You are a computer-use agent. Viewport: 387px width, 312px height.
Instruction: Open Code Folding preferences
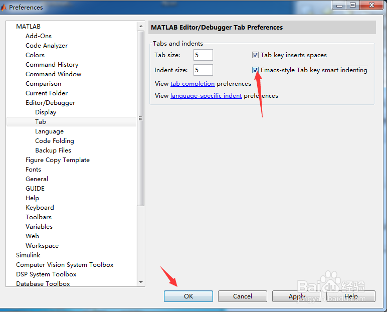55,141
